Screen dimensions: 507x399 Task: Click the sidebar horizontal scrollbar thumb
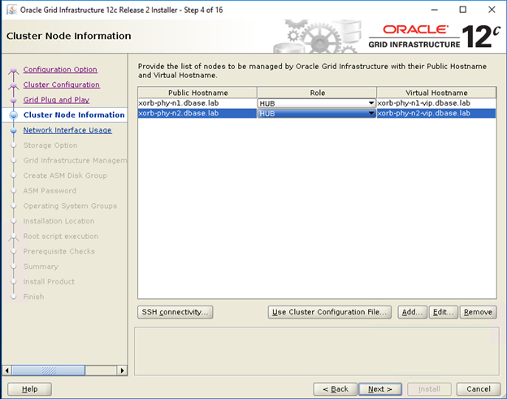point(49,371)
